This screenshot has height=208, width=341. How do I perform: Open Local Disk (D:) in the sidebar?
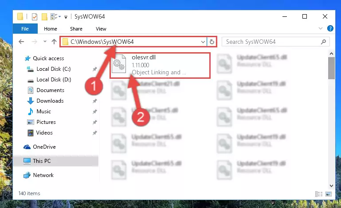[54, 80]
